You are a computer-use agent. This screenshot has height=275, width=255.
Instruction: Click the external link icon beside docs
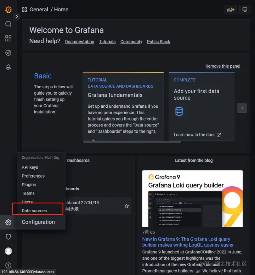pos(219,135)
